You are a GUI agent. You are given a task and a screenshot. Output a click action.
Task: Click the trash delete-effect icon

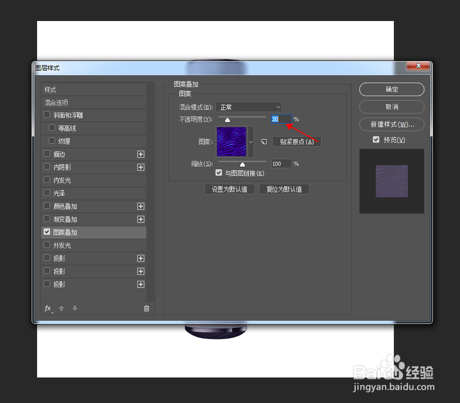(147, 308)
